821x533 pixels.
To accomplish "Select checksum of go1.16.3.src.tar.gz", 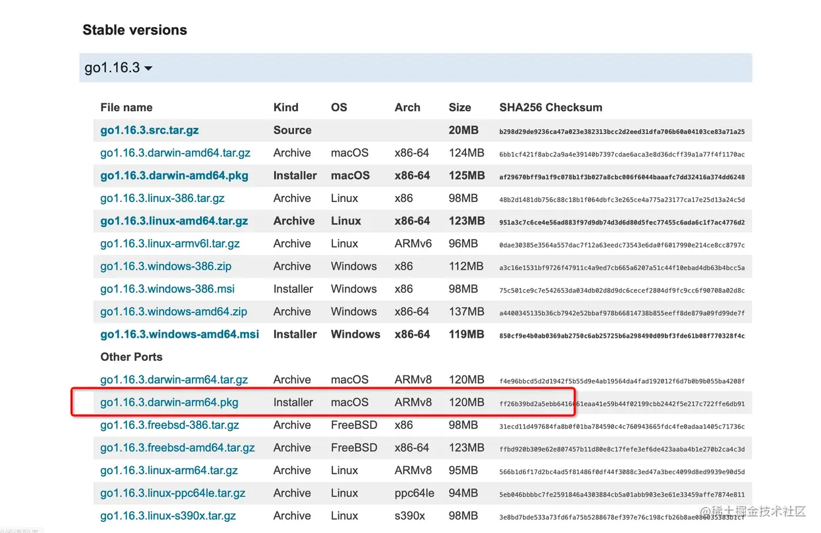I will pos(622,132).
